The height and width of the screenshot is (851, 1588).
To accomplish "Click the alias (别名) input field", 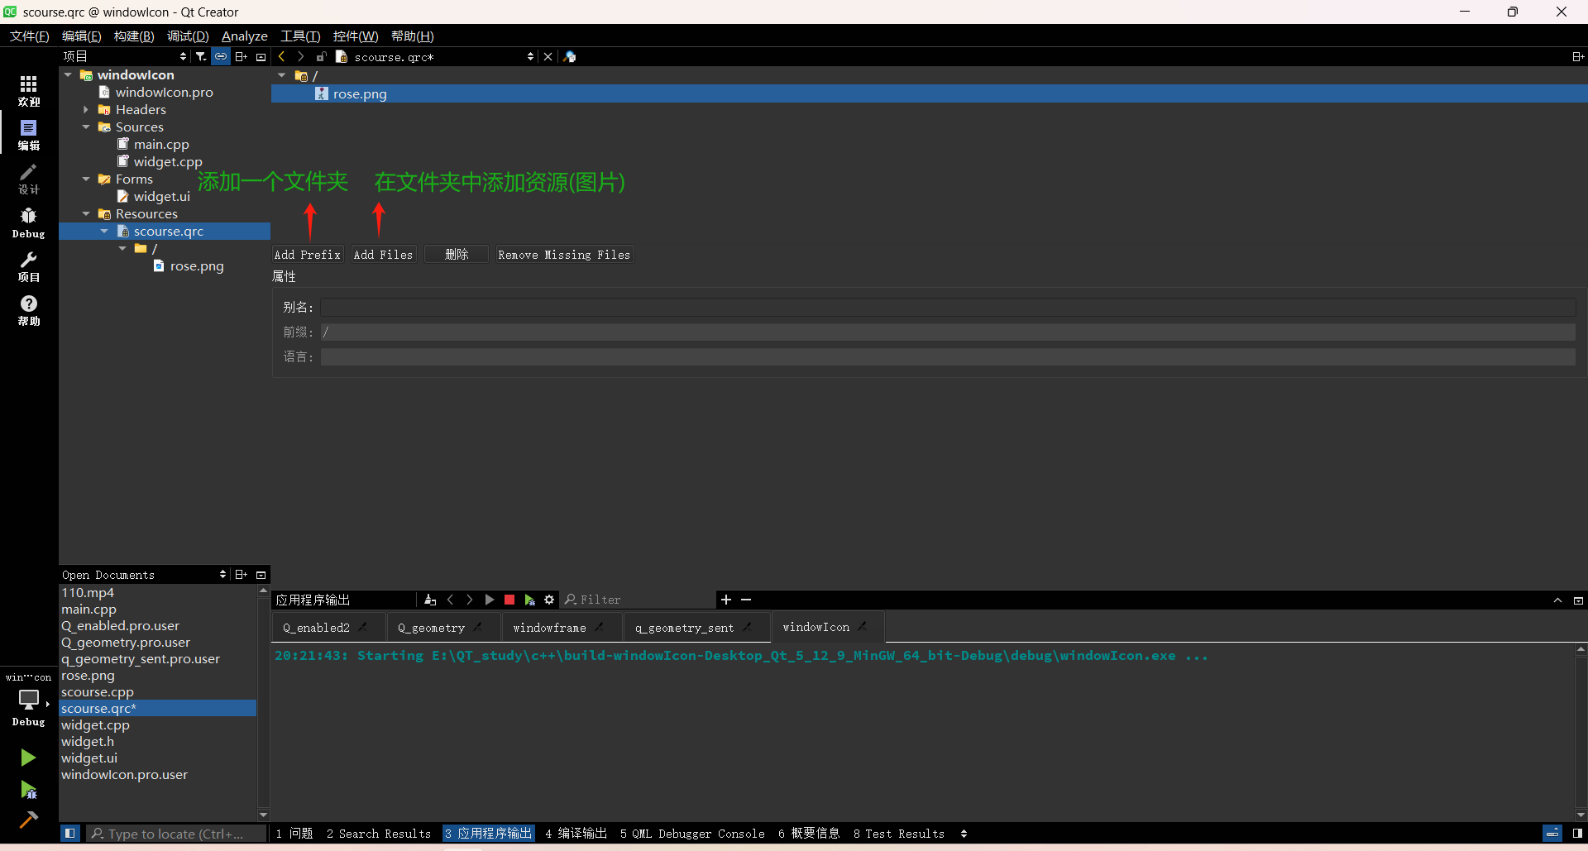I will click(948, 307).
